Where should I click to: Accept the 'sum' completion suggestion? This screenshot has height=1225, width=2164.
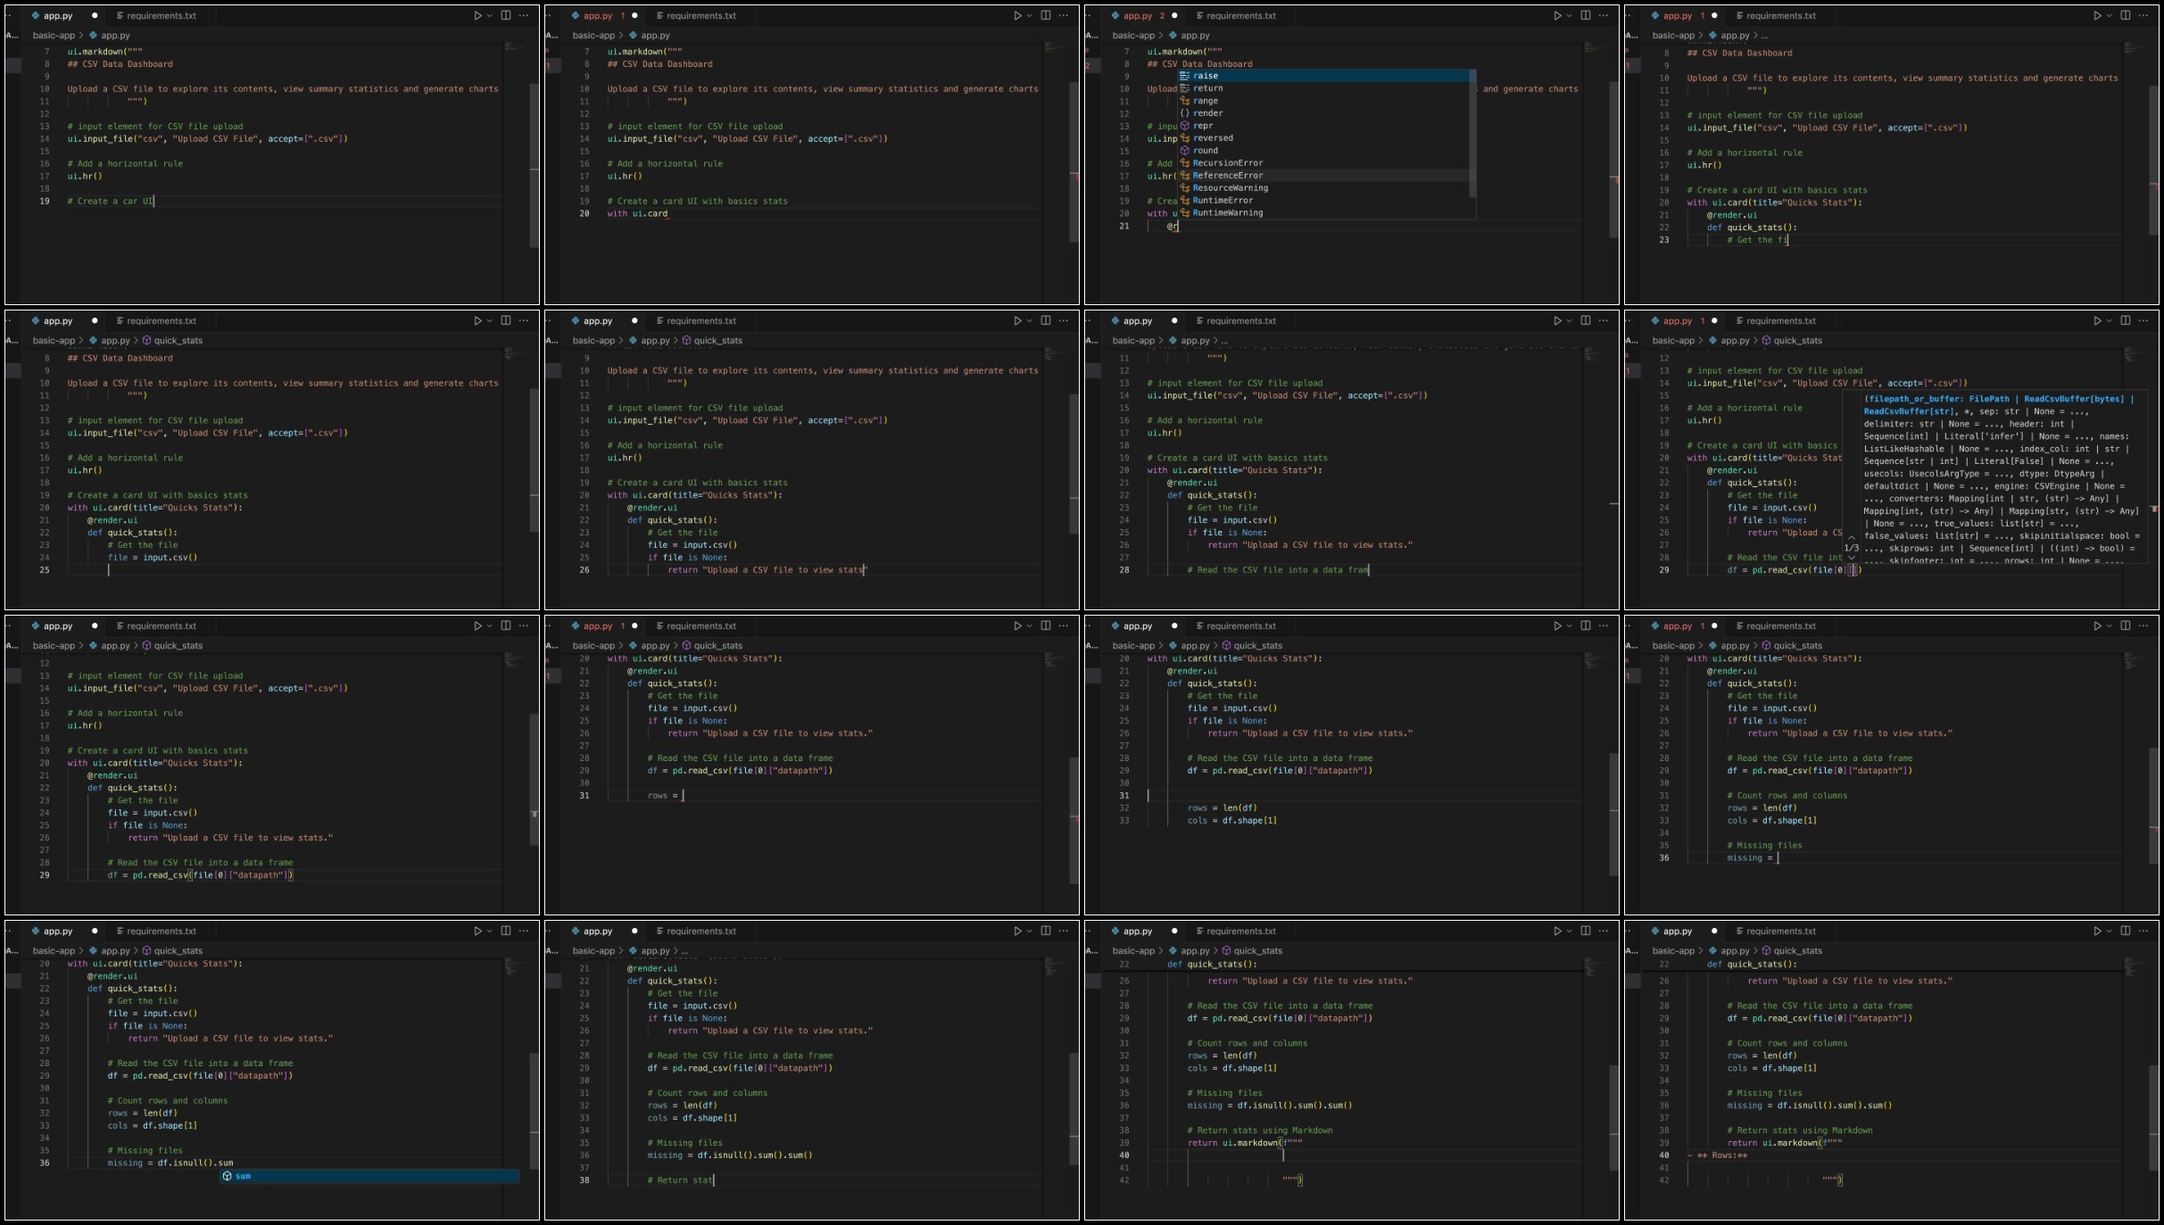point(369,1176)
